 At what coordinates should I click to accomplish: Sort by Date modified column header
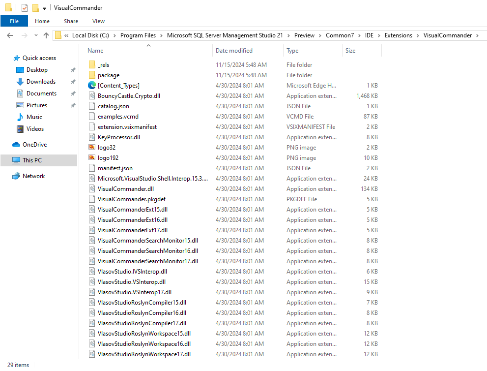(x=234, y=51)
